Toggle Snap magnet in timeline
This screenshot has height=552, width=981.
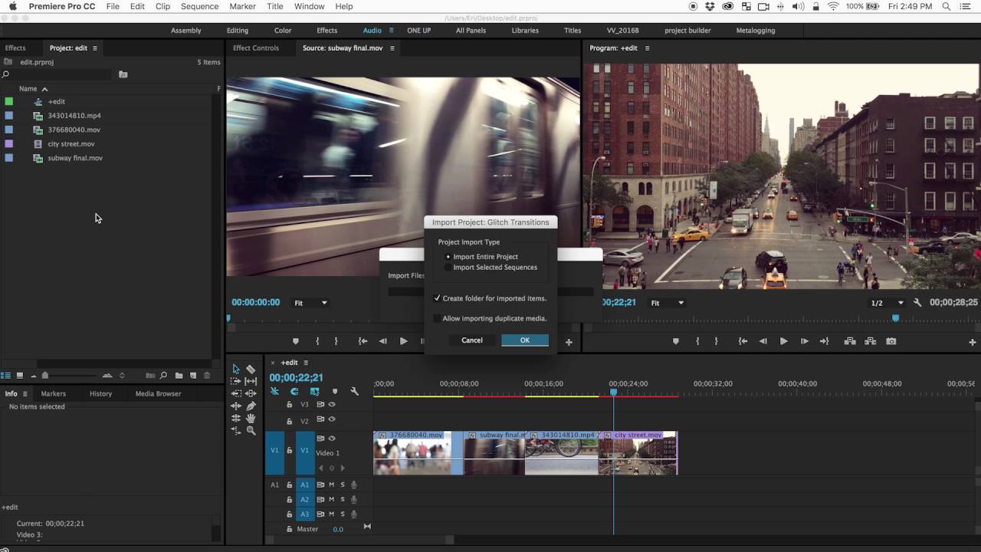pos(294,391)
